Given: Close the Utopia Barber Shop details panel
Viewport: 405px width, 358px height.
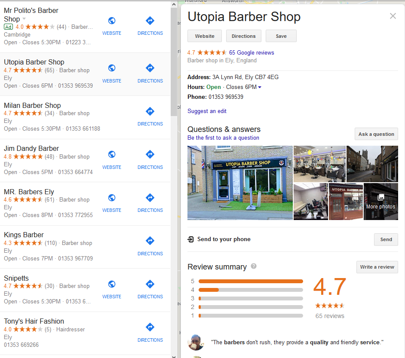Looking at the screenshot, I should click(393, 16).
